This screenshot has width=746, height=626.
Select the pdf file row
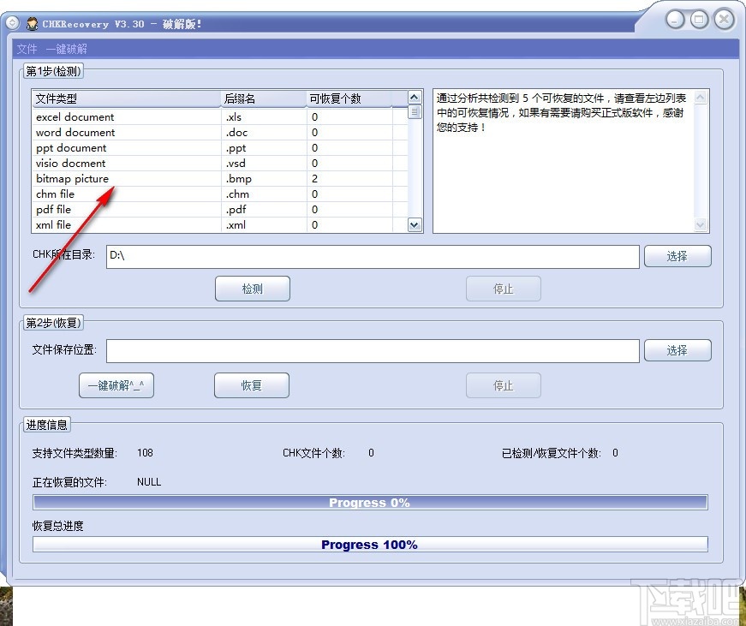[220, 209]
